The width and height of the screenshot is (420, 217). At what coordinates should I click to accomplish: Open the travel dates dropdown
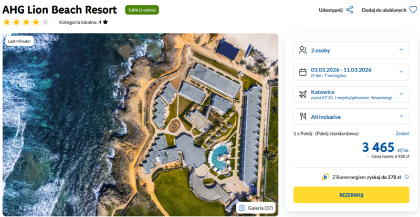click(401, 72)
